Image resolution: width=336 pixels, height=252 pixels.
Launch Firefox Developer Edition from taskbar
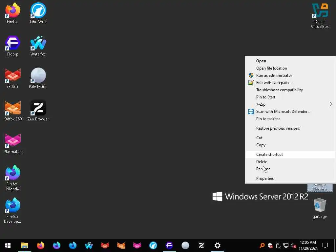[x=73, y=245]
